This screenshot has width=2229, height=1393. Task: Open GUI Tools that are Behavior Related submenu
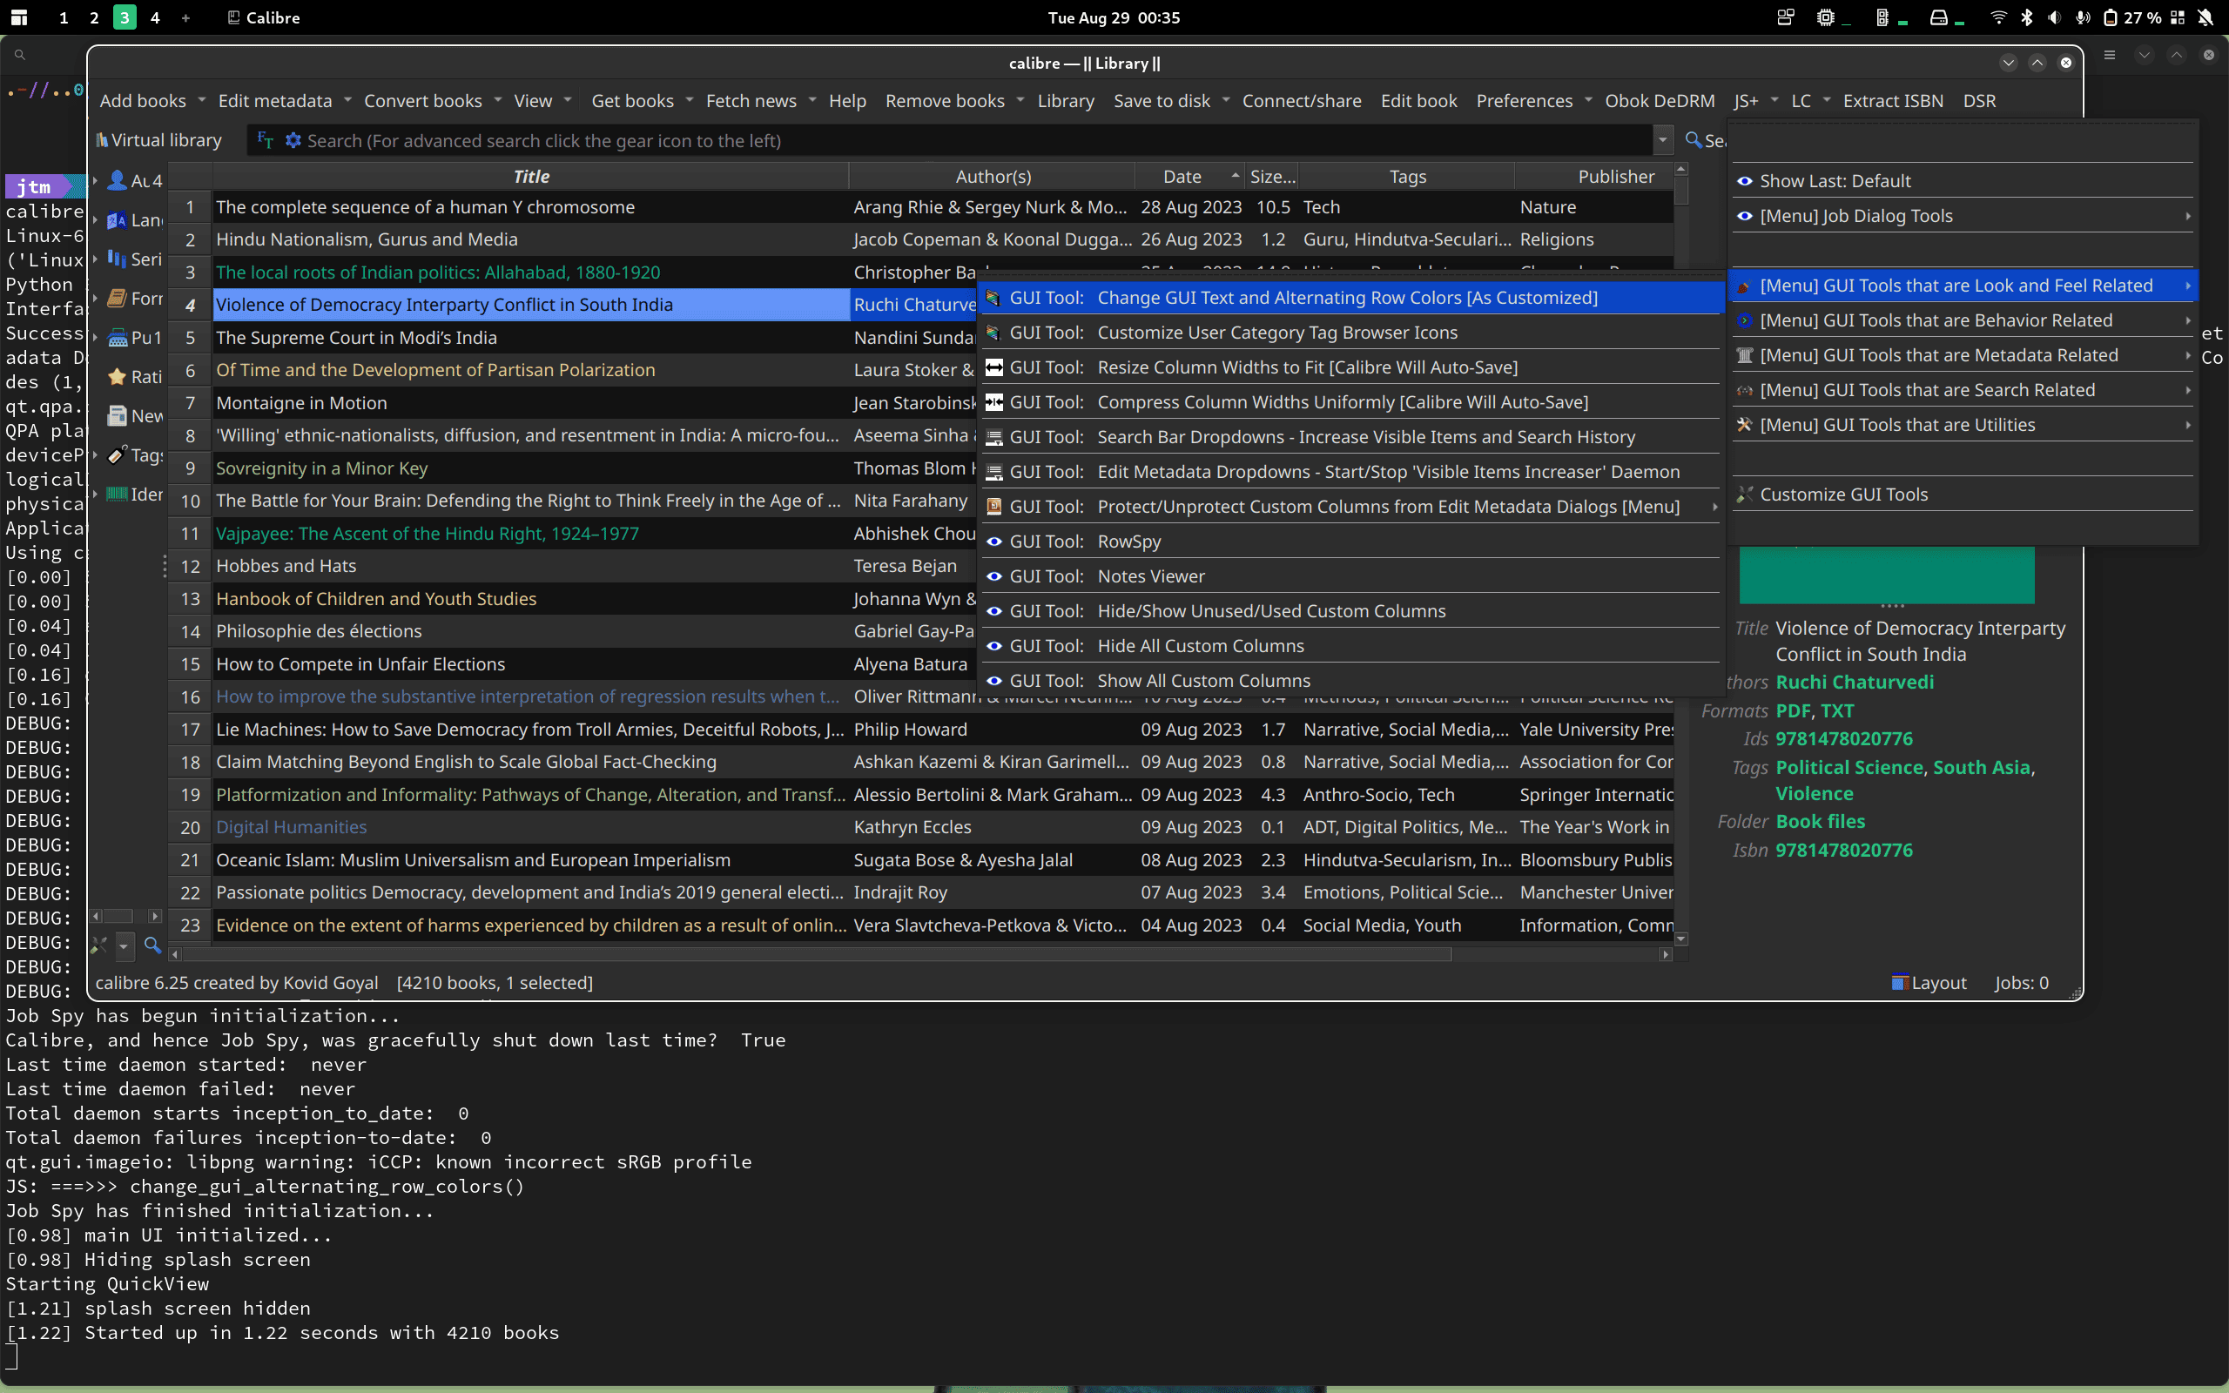tap(1936, 320)
